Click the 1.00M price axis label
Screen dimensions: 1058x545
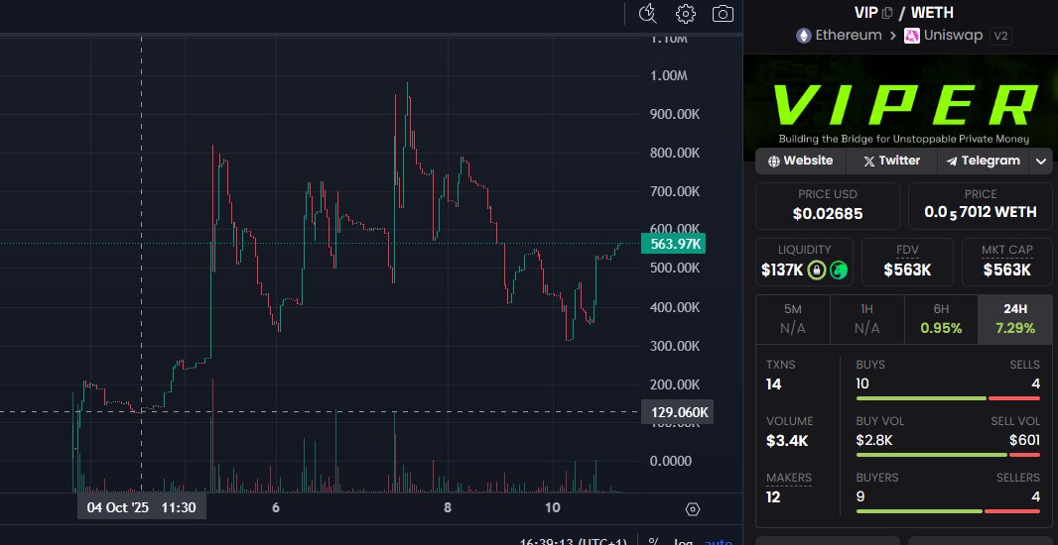coord(669,76)
